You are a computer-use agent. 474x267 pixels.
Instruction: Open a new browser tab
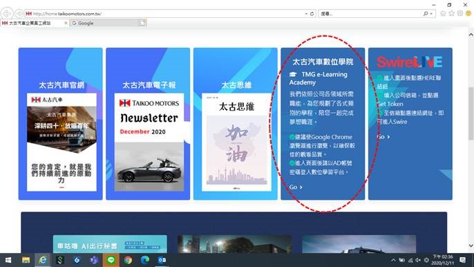click(x=142, y=23)
